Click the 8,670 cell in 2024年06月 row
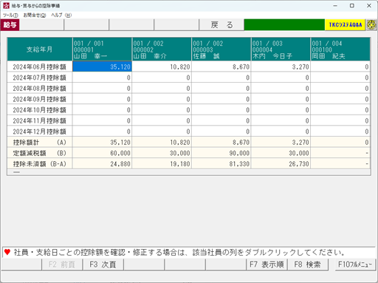This screenshot has width=378, height=283. (x=221, y=67)
